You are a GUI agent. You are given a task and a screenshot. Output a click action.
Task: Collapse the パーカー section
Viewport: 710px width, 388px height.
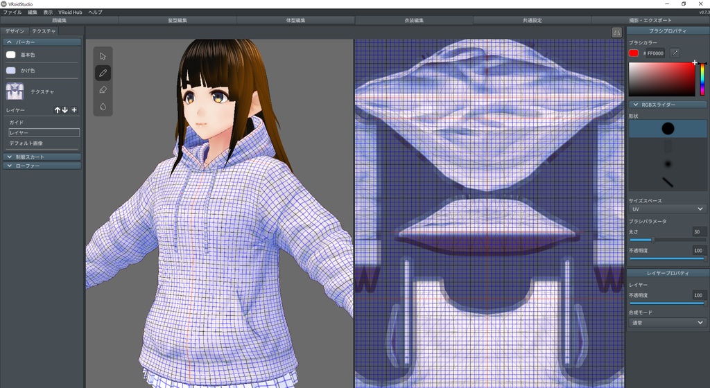pos(42,42)
